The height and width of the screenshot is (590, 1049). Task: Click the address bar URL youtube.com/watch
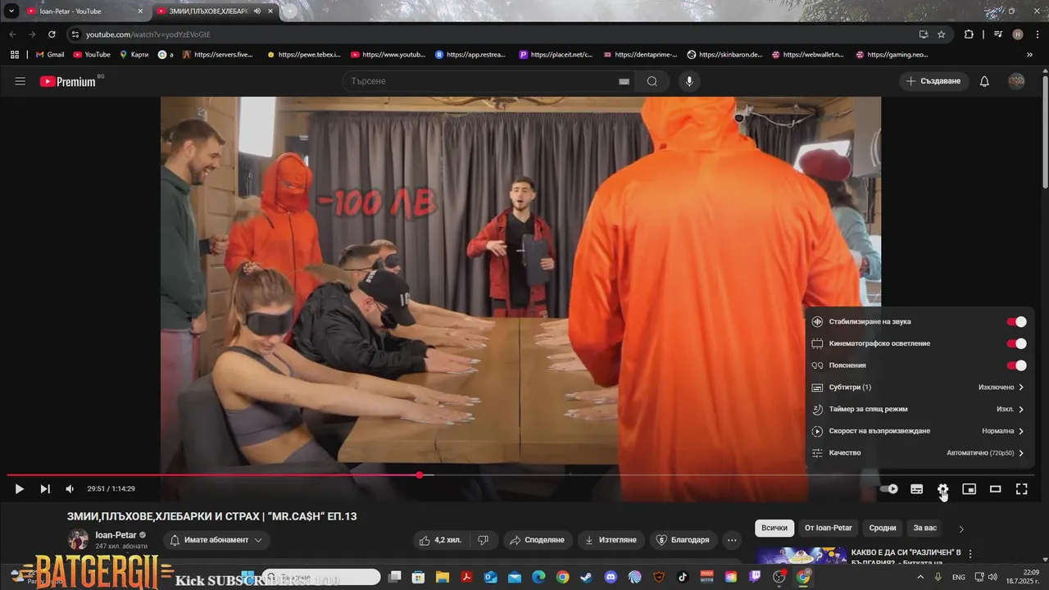148,34
